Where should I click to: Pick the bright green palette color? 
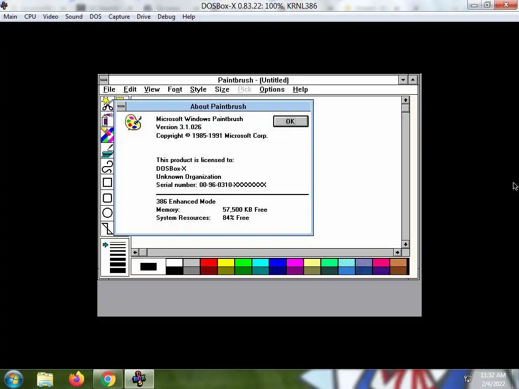coord(243,263)
